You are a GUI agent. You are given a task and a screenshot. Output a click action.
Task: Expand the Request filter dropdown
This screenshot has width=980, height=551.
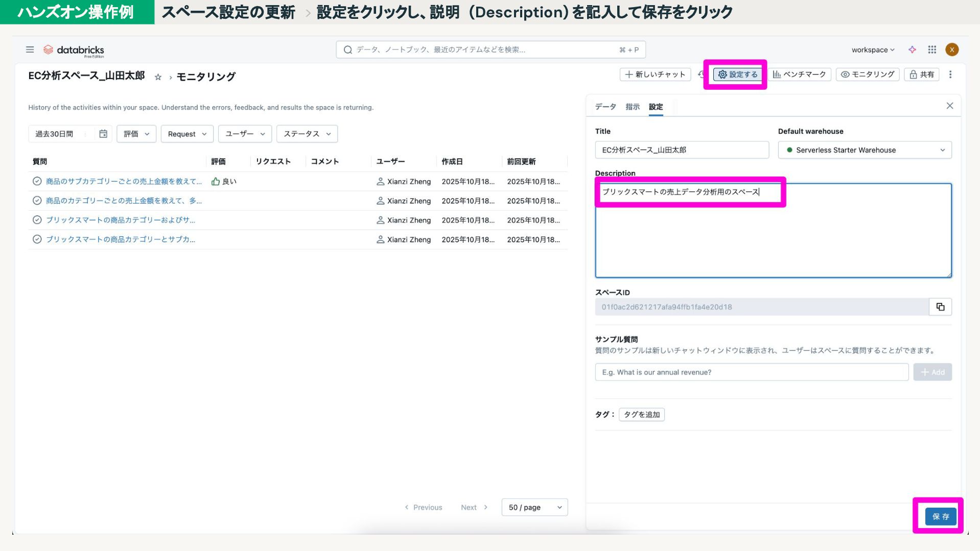(x=187, y=134)
